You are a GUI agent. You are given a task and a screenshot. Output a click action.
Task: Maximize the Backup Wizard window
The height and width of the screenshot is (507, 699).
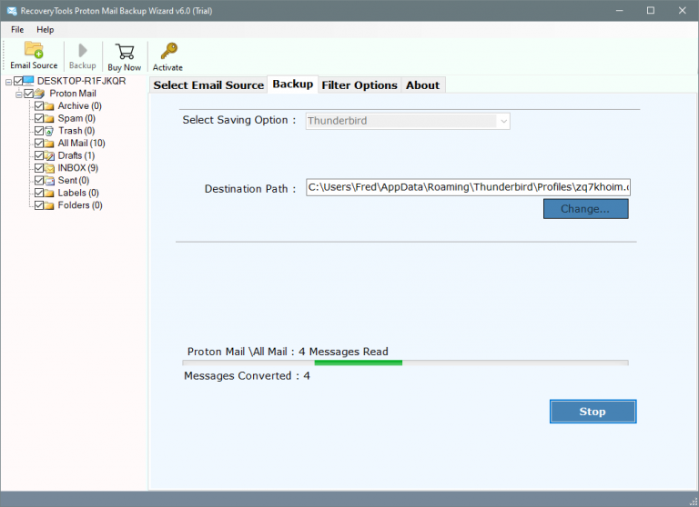pos(651,11)
